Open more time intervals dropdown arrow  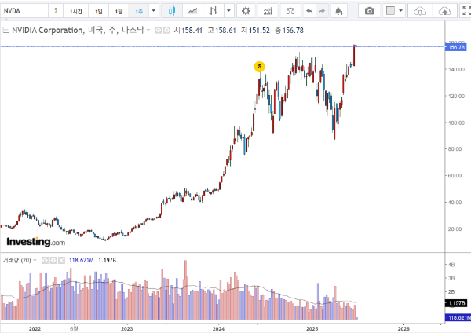[x=154, y=11]
